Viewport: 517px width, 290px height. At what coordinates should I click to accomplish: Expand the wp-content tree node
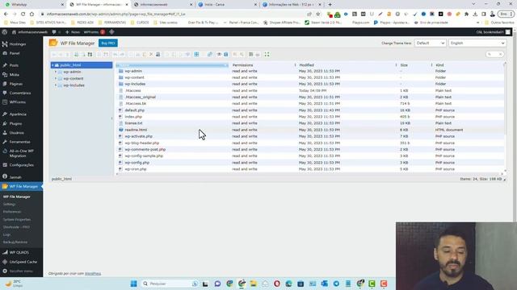pos(56,79)
